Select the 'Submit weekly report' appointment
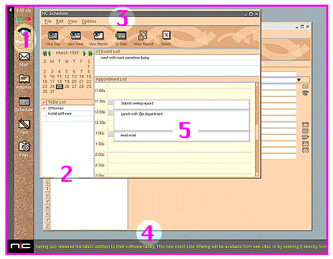Screen dimensions: 333x259 pyautogui.click(x=181, y=104)
